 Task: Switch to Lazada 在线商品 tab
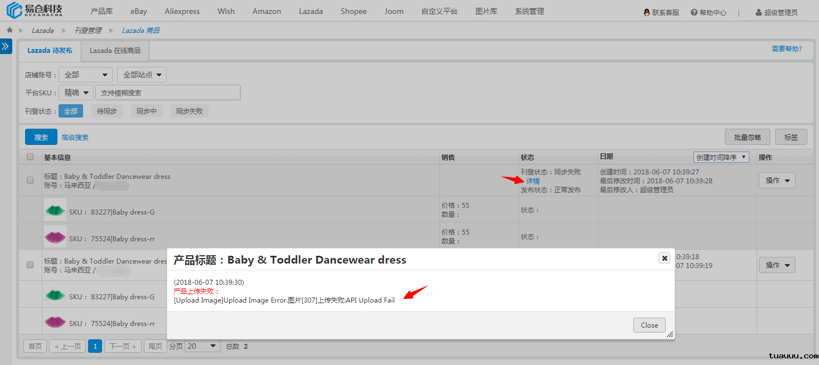(x=115, y=51)
